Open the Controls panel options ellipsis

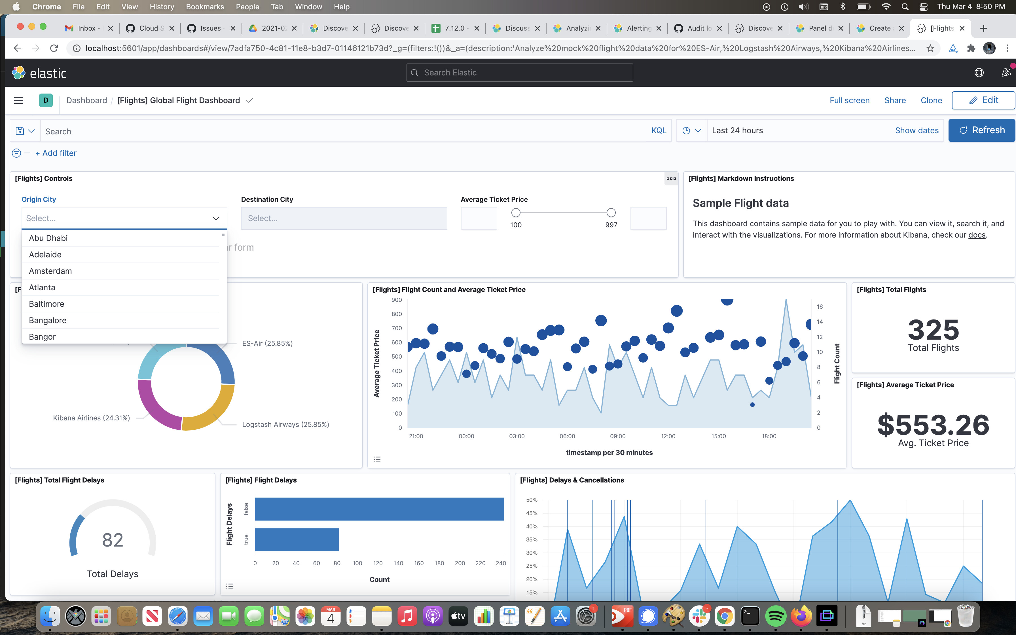[671, 179]
